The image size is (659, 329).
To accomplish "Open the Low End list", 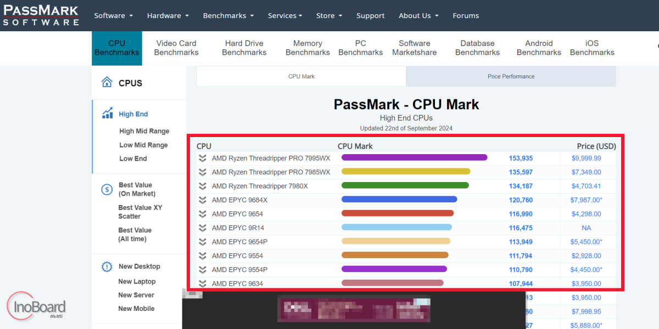I will point(133,158).
